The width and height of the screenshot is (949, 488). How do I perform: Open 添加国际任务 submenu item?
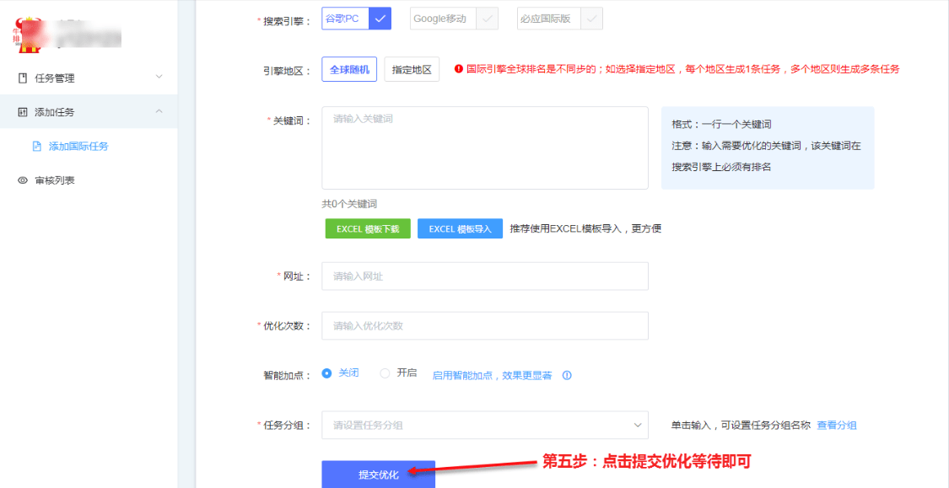point(78,146)
